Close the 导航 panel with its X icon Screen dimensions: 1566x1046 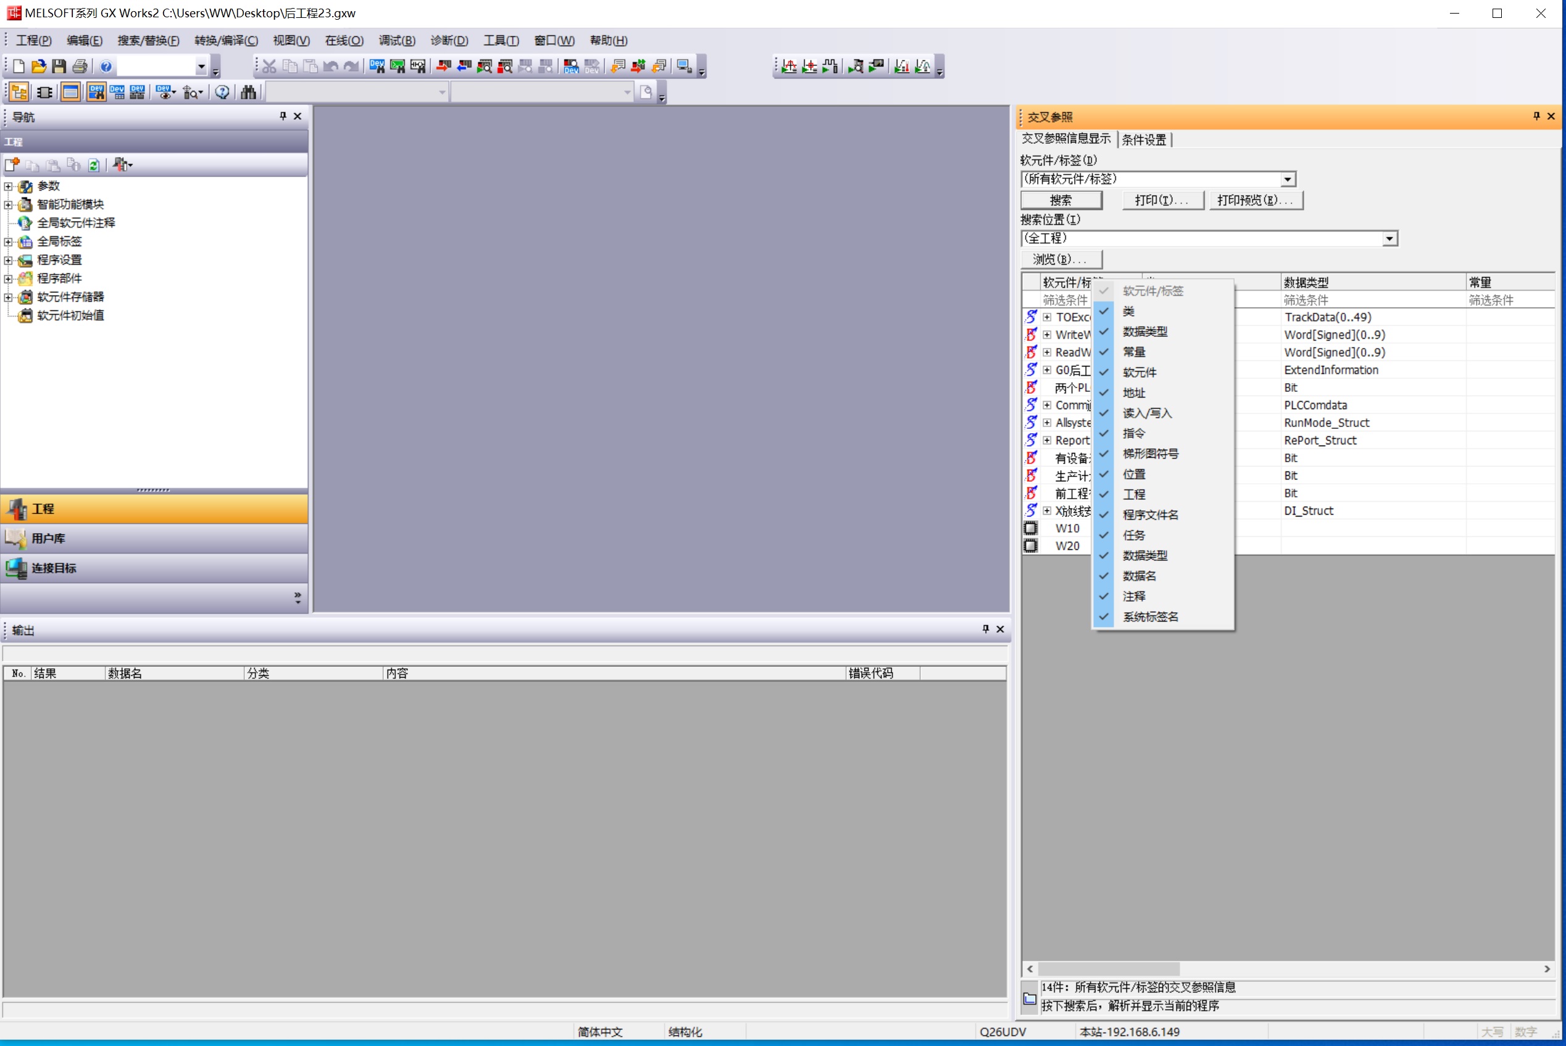click(x=298, y=116)
